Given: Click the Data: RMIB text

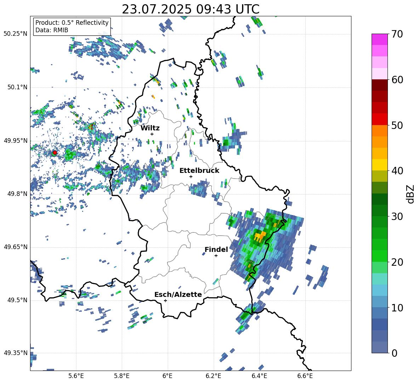Looking at the screenshot, I should point(52,30).
